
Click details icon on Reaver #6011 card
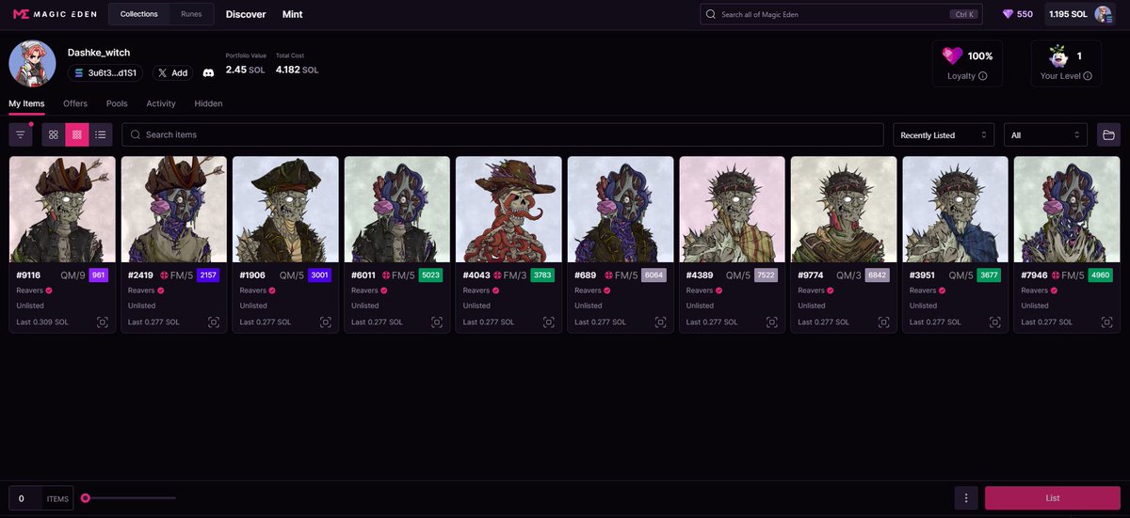(437, 322)
